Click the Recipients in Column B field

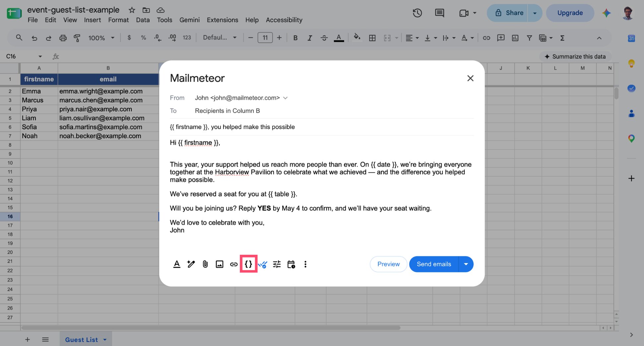tap(227, 111)
